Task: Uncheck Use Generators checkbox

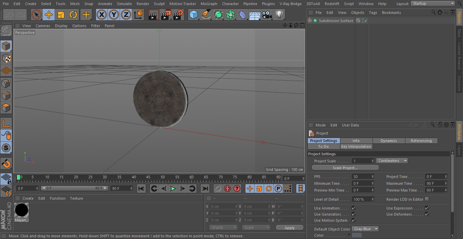Action: click(354, 214)
